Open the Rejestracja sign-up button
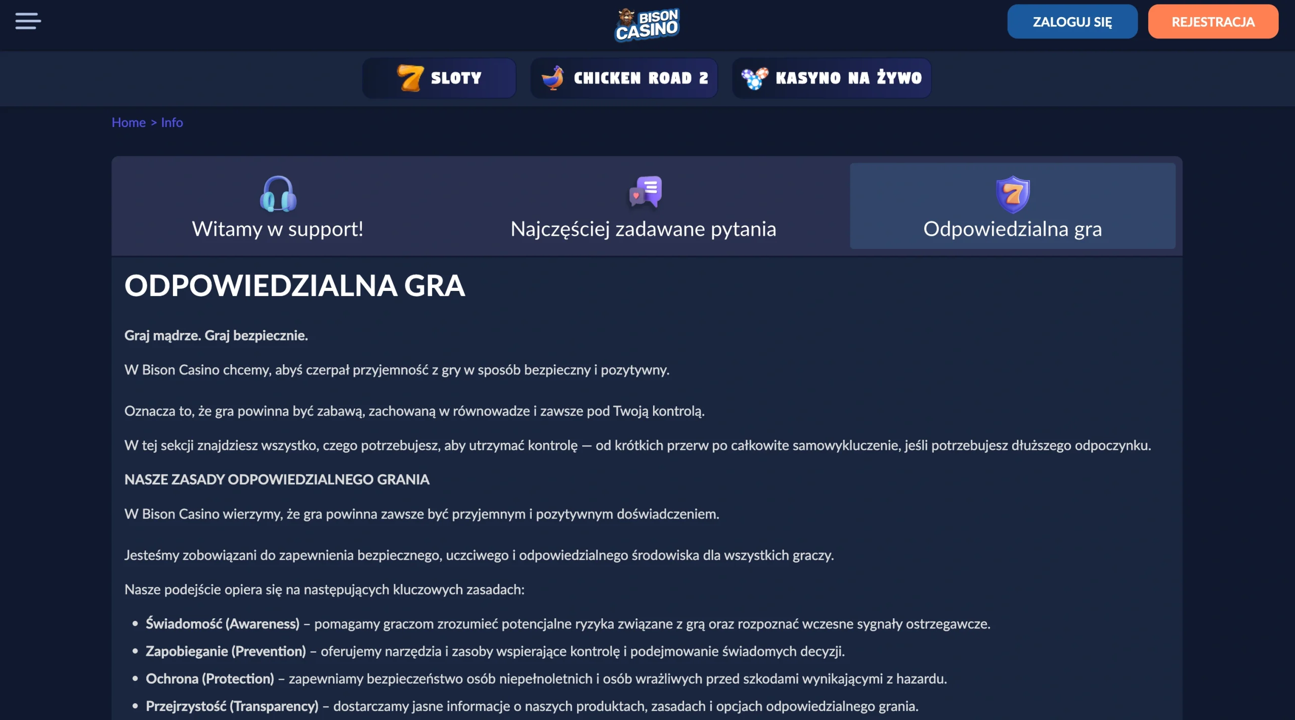The image size is (1295, 720). [1213, 22]
